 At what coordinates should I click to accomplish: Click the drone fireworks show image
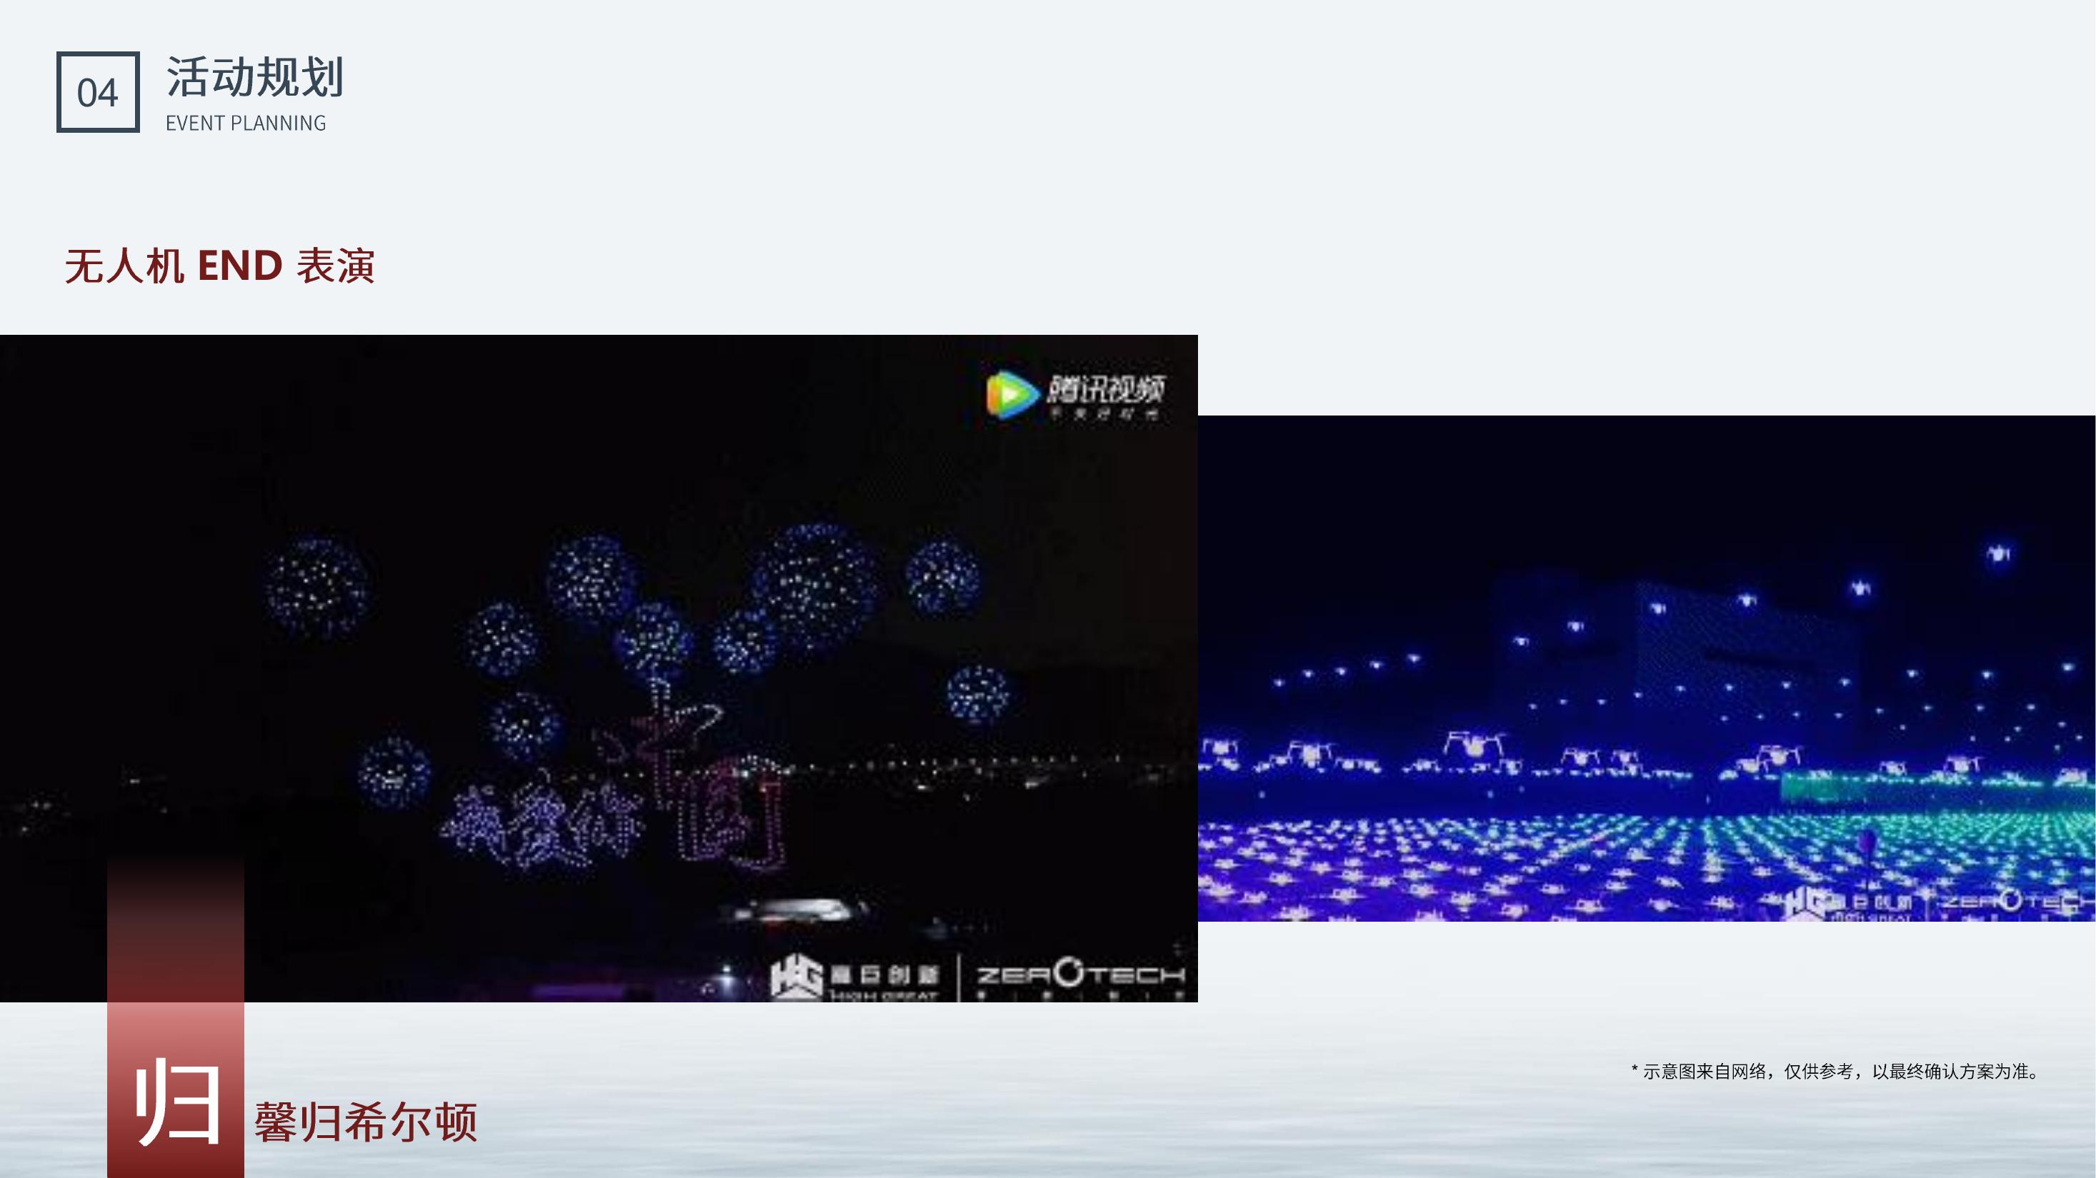(x=599, y=668)
